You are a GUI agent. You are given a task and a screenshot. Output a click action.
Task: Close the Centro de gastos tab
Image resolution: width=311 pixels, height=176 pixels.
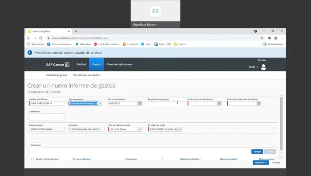(69, 31)
